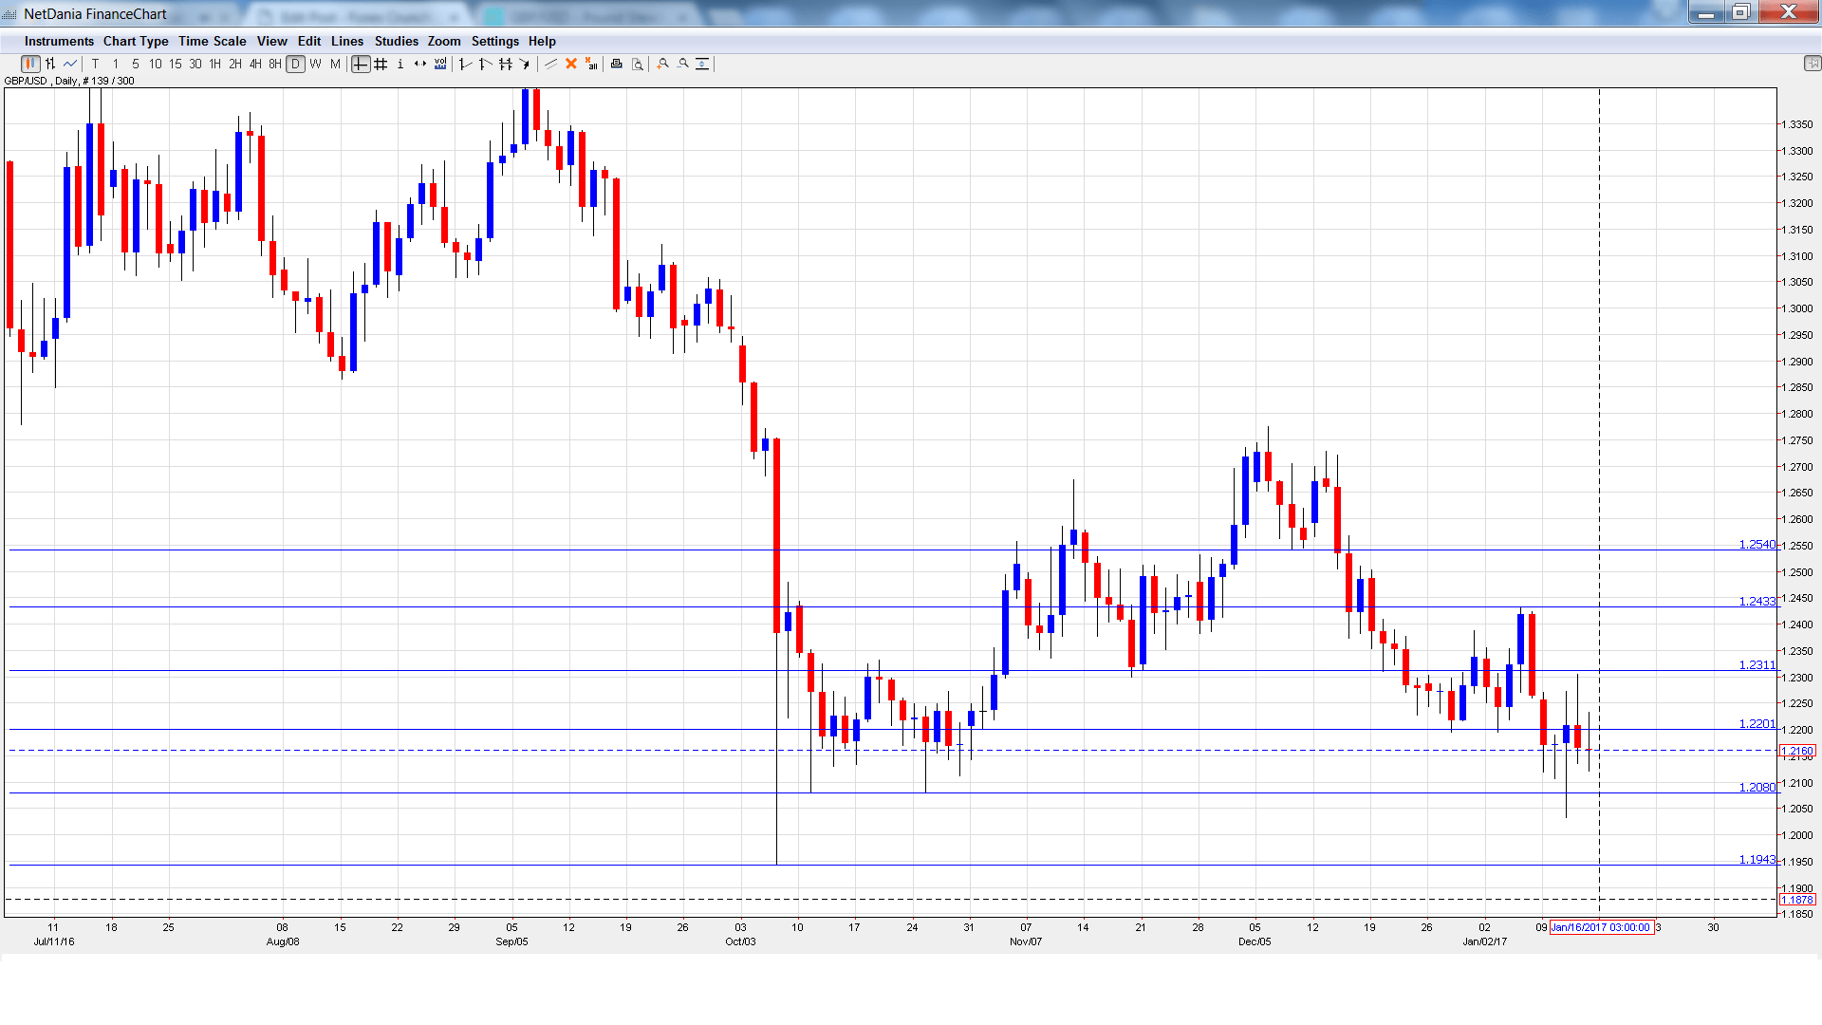Click the 1.2201 horizontal line label
This screenshot has width=1822, height=1025.
(x=1757, y=724)
